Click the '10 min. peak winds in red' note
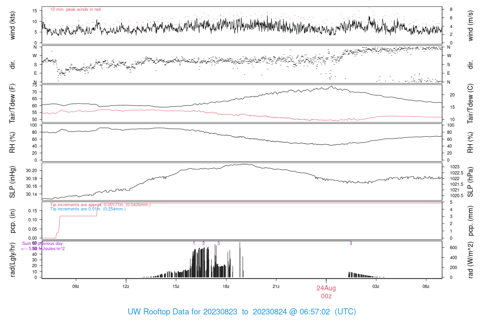Screen dimensions: 484x331 [x=75, y=9]
